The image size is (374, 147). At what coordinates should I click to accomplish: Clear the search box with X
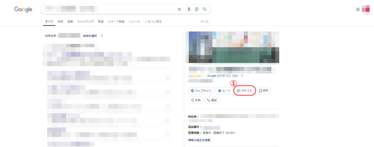point(179,9)
